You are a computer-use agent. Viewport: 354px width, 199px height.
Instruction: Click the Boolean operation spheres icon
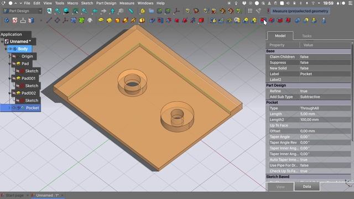298,20
